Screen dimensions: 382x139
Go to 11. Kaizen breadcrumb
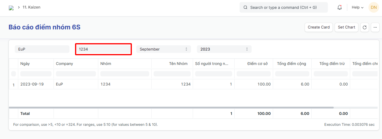pos(31,7)
